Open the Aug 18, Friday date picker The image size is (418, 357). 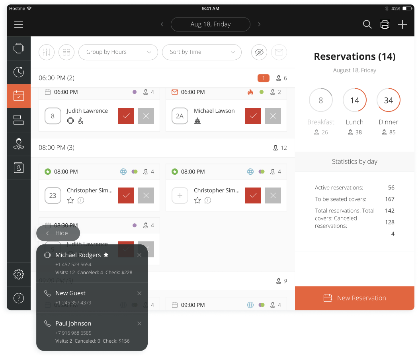click(210, 24)
